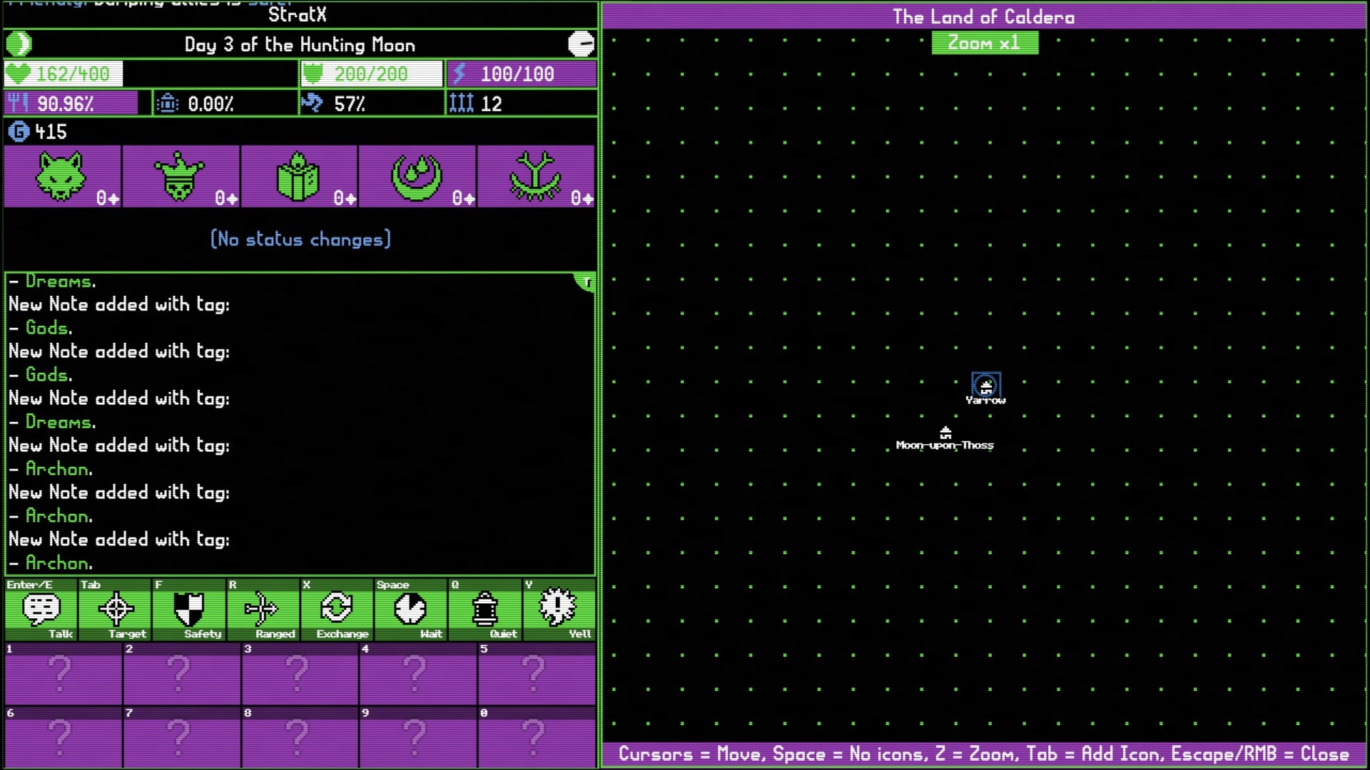Click the Exchange arrows icon
This screenshot has width=1370, height=770.
pyautogui.click(x=337, y=610)
